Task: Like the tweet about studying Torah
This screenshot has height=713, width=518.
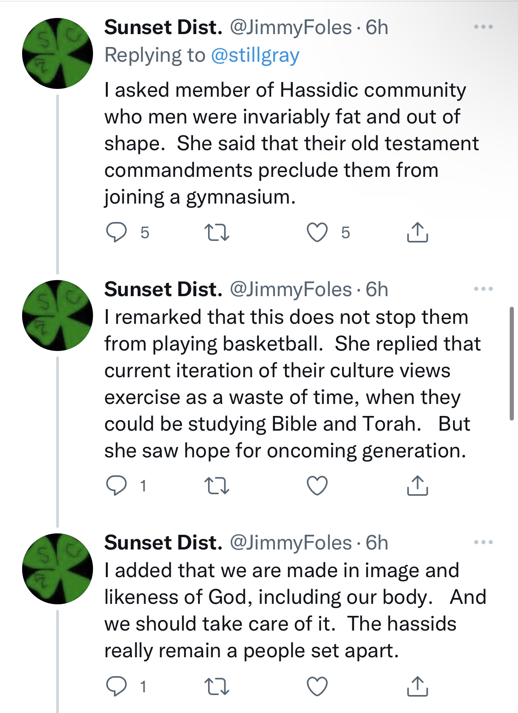Action: click(x=317, y=485)
